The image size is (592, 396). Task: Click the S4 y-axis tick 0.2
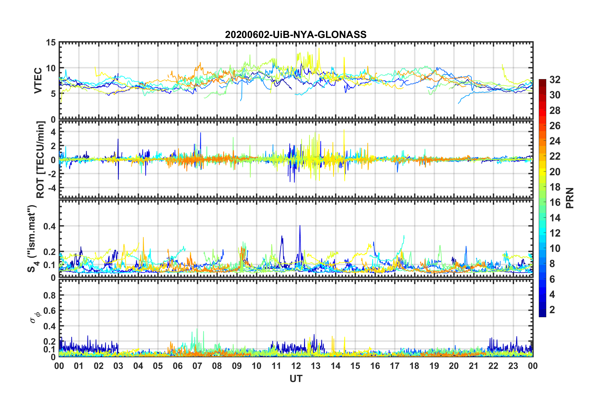50,252
